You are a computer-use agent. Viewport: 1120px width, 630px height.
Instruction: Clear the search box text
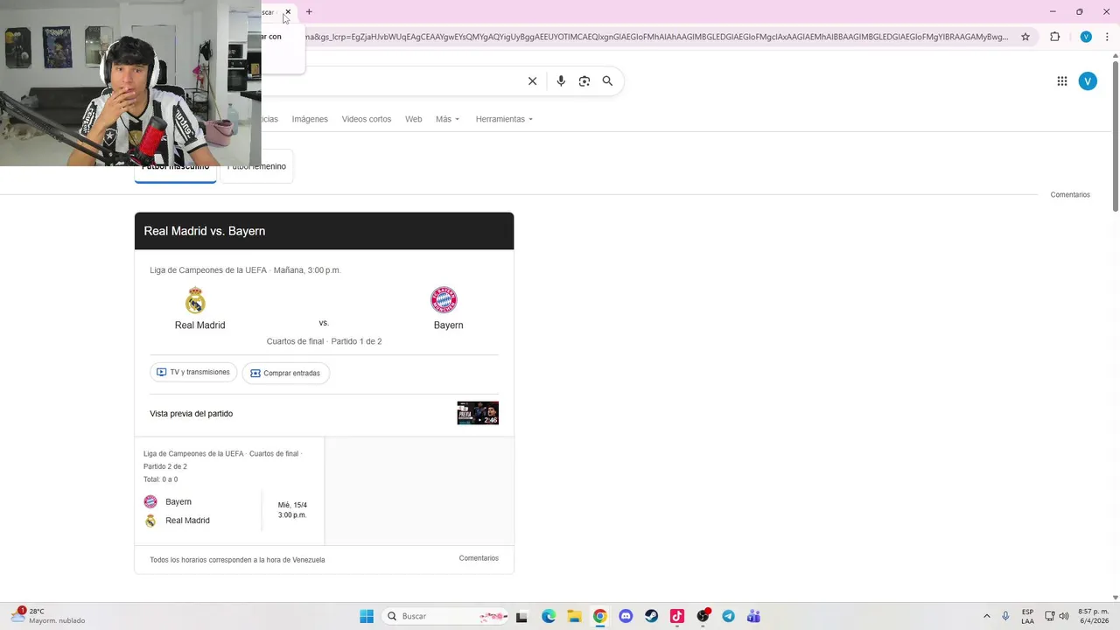pos(532,80)
